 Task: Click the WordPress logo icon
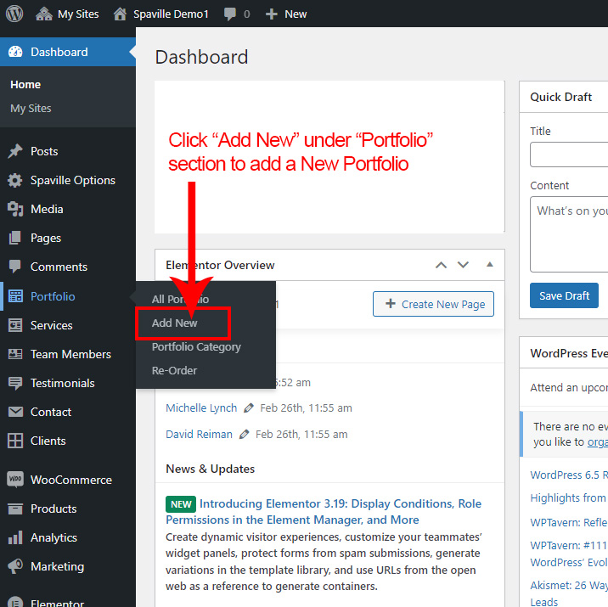coord(15,14)
